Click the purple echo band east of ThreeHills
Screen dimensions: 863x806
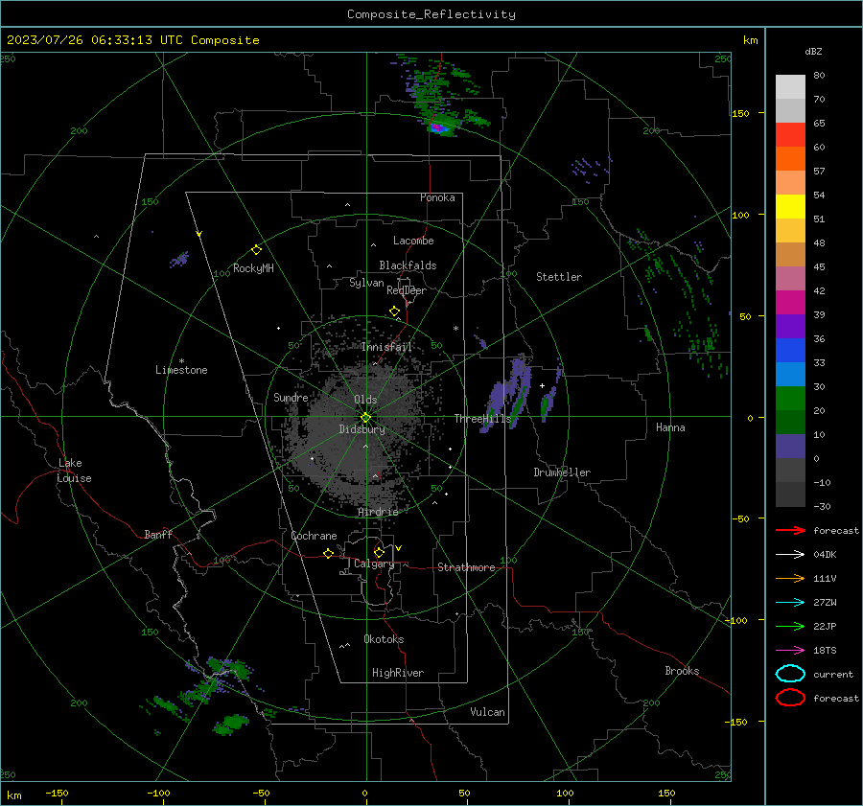[506, 392]
